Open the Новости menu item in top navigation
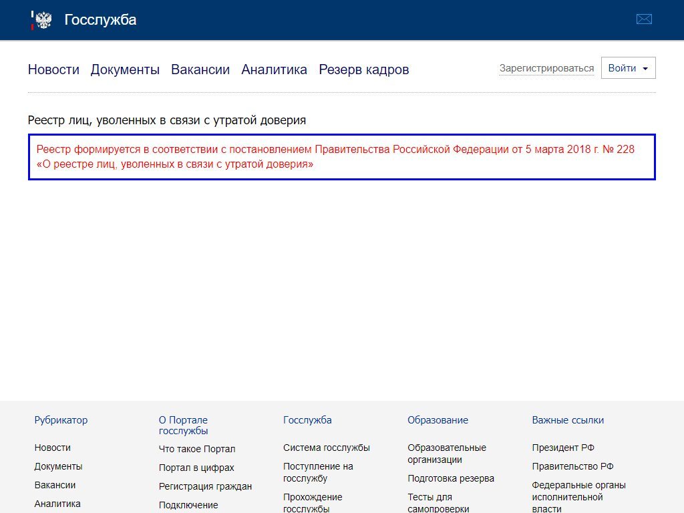684x513 pixels. [x=53, y=69]
